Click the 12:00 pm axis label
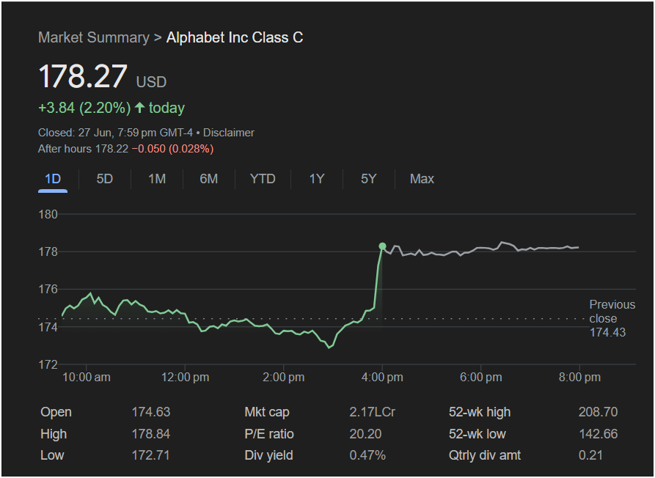655x478 pixels. 185,378
